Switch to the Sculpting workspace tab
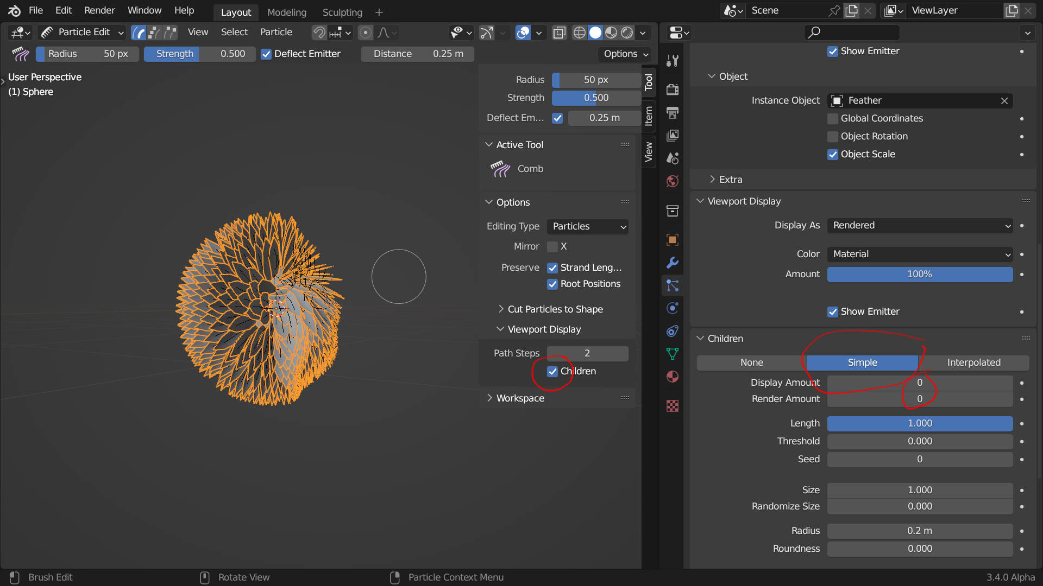The width and height of the screenshot is (1043, 586). (342, 12)
